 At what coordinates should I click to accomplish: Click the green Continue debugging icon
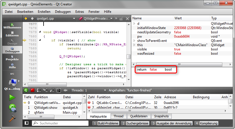click(x=26, y=90)
